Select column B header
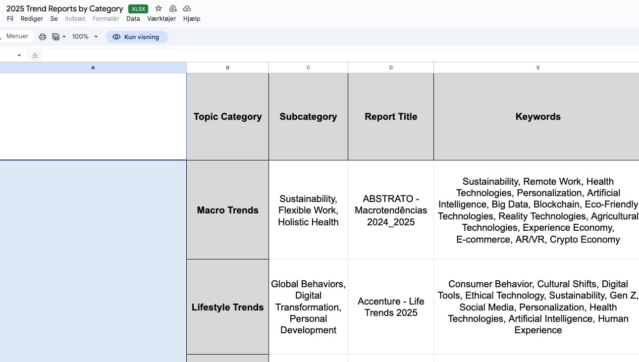This screenshot has height=362, width=639. tap(227, 67)
